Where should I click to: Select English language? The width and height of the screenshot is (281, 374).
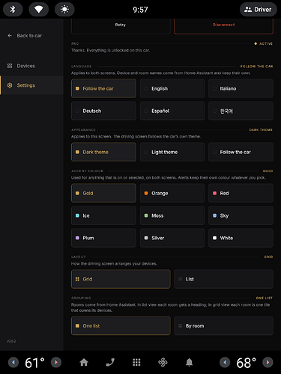coord(172,88)
